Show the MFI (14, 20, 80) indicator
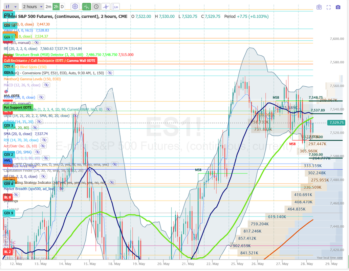The height and width of the screenshot is (271, 349). 35,128
